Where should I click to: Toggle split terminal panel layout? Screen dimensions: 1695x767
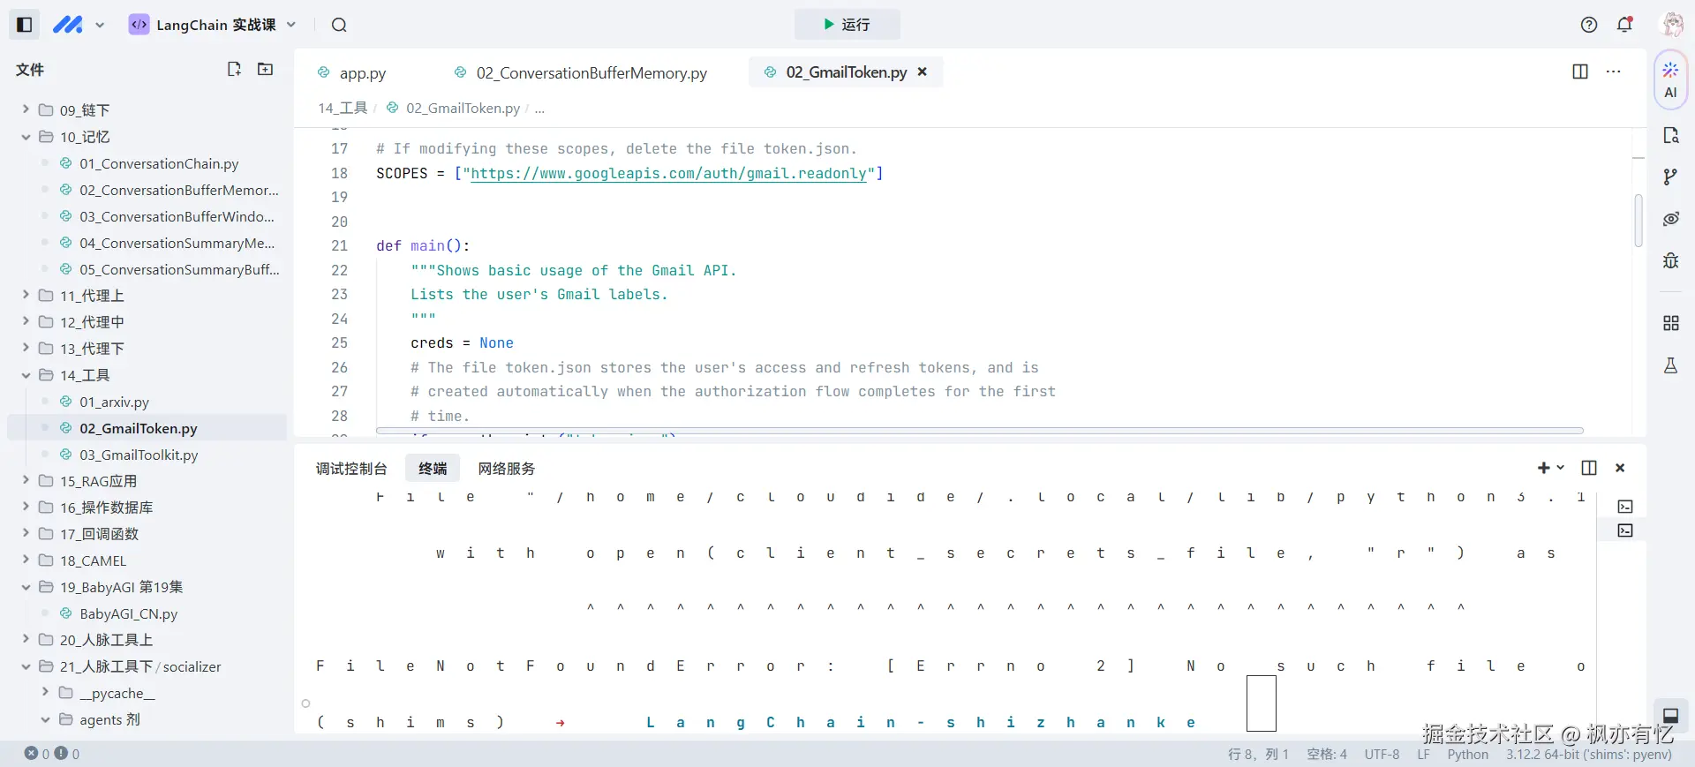(x=1589, y=468)
